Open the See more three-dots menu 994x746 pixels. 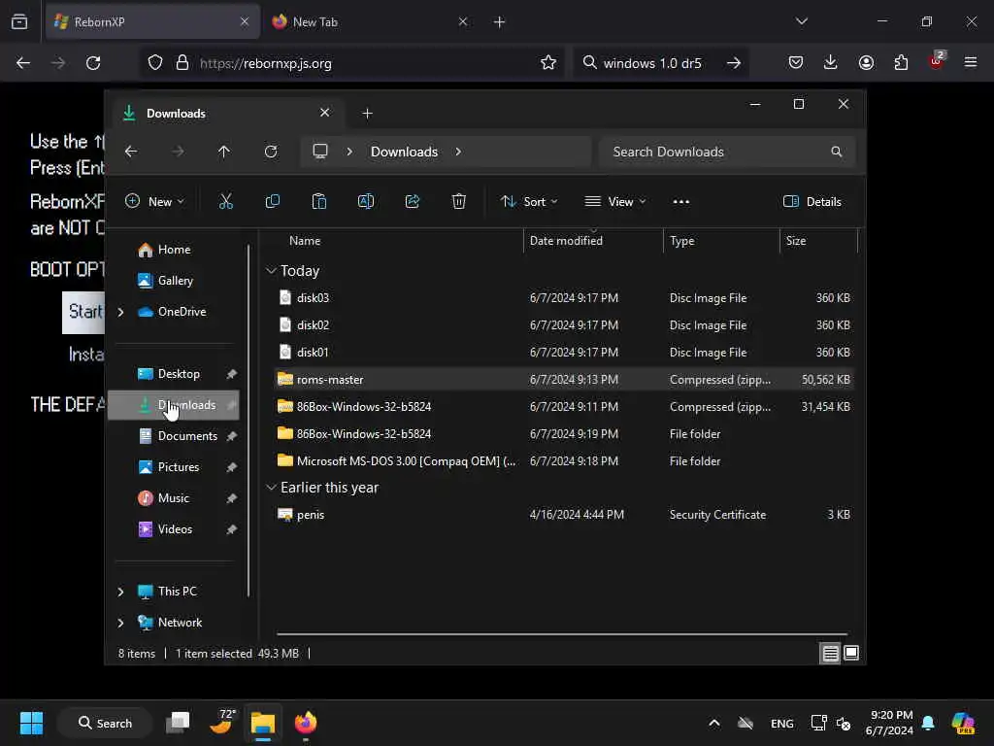(680, 202)
